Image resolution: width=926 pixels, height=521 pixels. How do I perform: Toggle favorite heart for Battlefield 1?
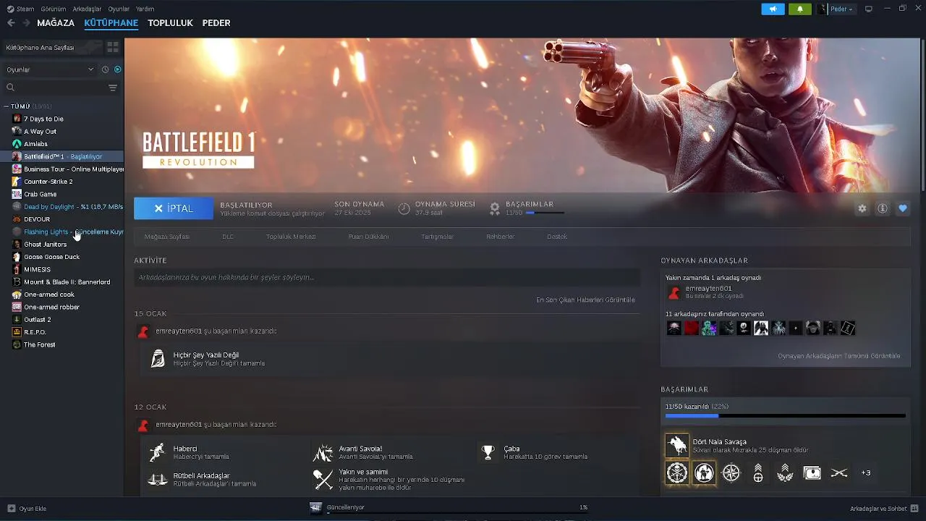click(903, 208)
